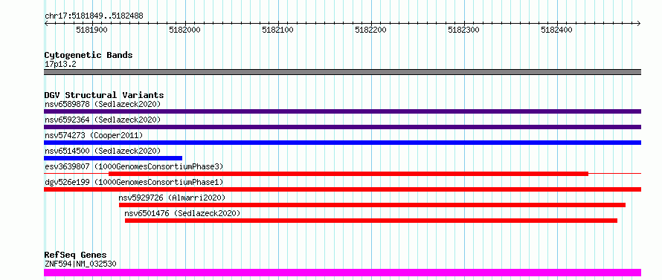Click the esv3639807 (1000GenomesConsortiumPhase3) label
Screen dimensions: 662x280
pyautogui.click(x=134, y=166)
